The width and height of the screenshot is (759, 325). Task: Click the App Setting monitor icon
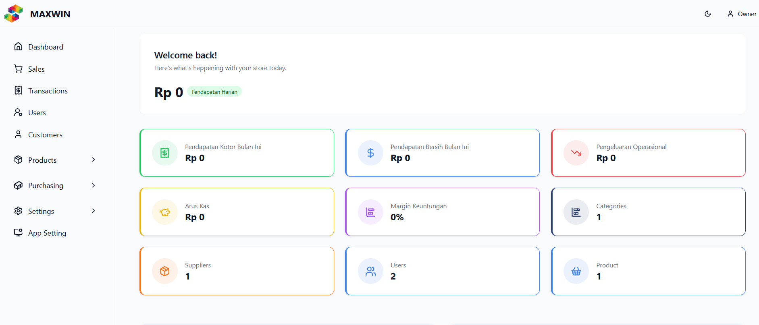pos(18,233)
